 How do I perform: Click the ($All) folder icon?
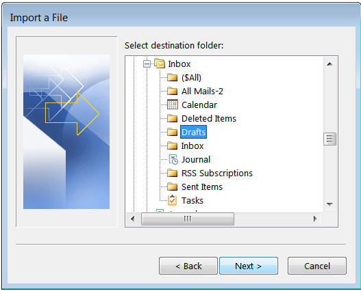tap(172, 78)
